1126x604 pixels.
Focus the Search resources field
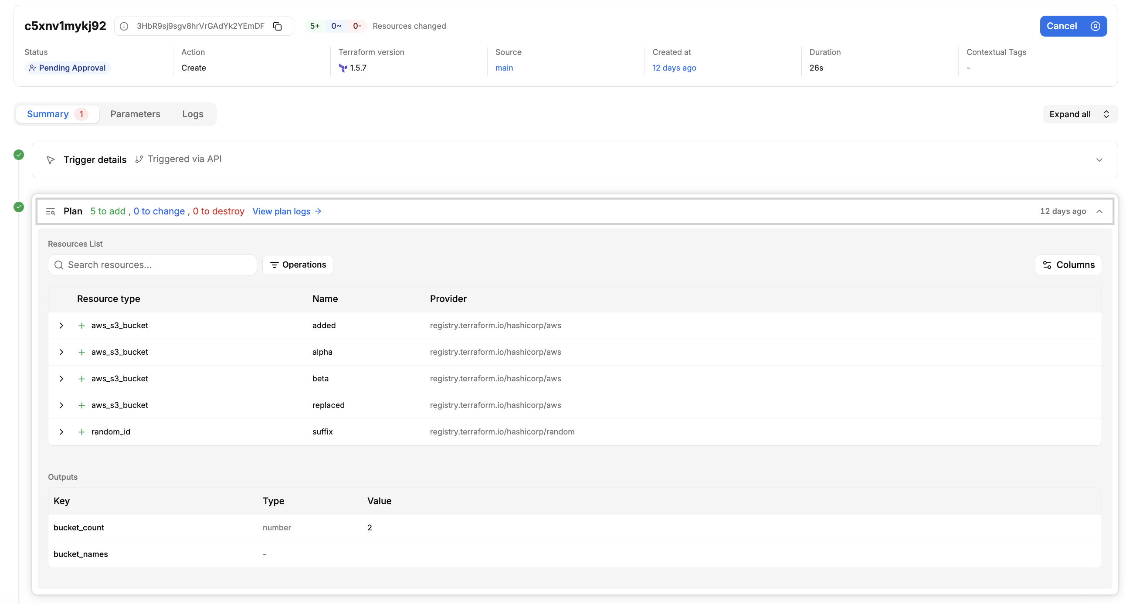tap(152, 265)
